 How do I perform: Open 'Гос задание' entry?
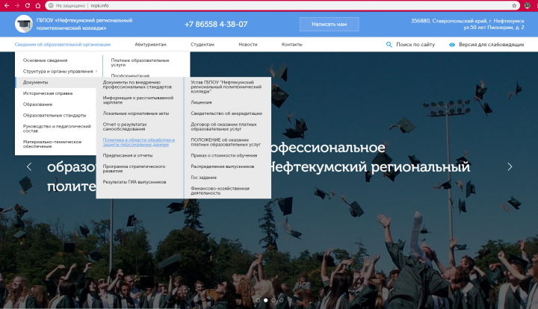[204, 178]
